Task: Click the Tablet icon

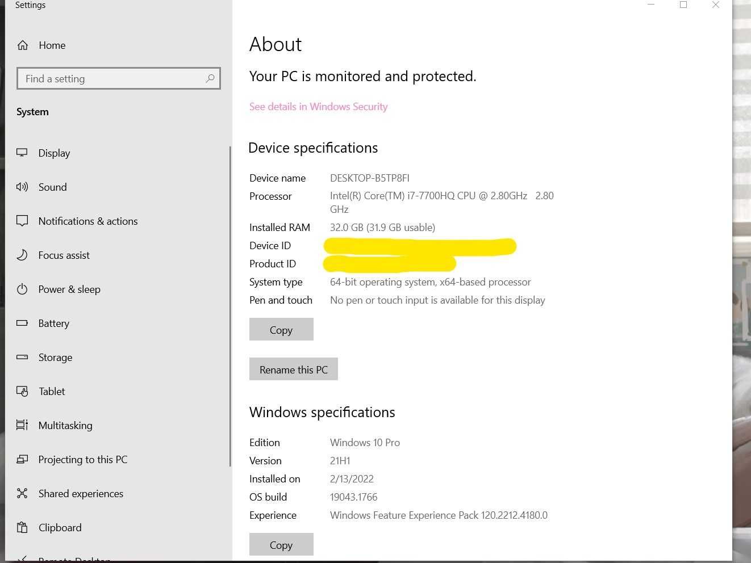Action: pos(22,391)
